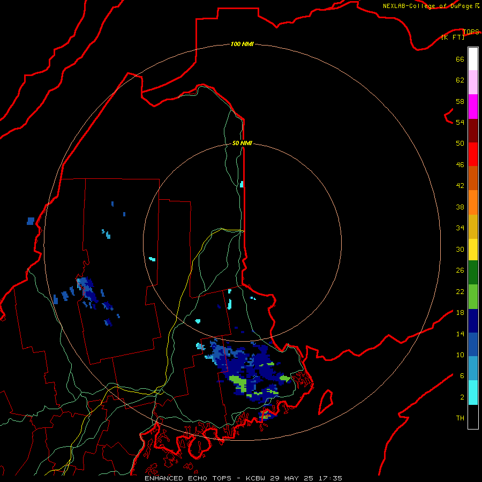Click the "10" legend value

pyautogui.click(x=460, y=355)
